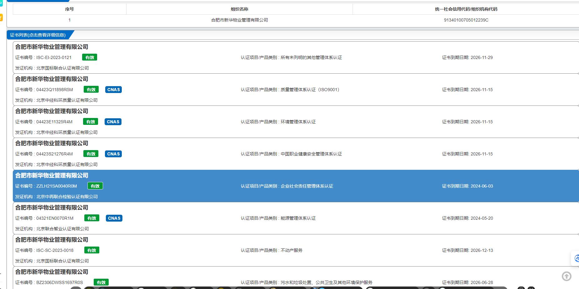Click 有效 badge beside 04423S21276R4M
The height and width of the screenshot is (289, 579).
[x=91, y=154]
